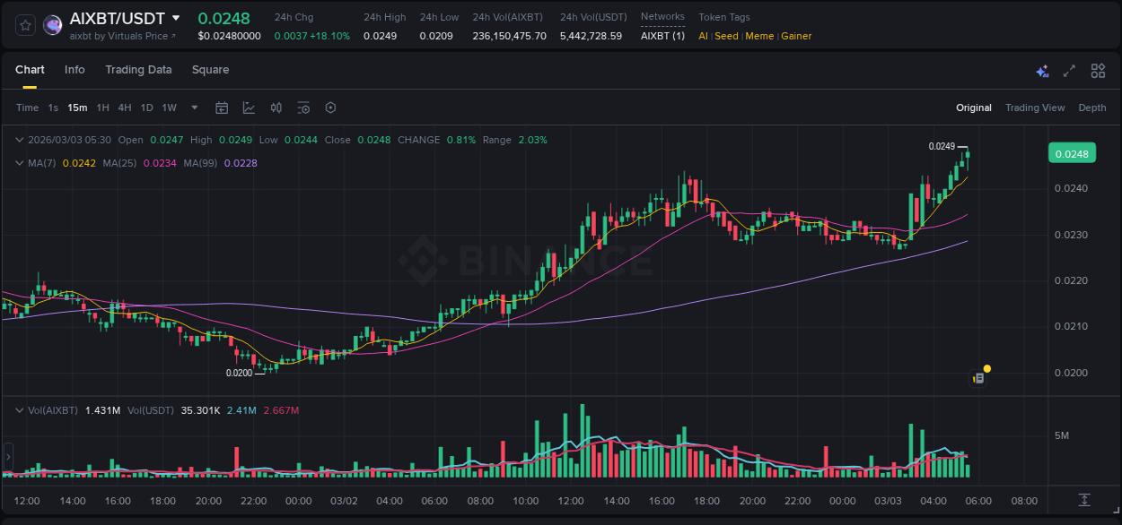Open the chart layout grid options
The image size is (1122, 525).
[x=1098, y=70]
